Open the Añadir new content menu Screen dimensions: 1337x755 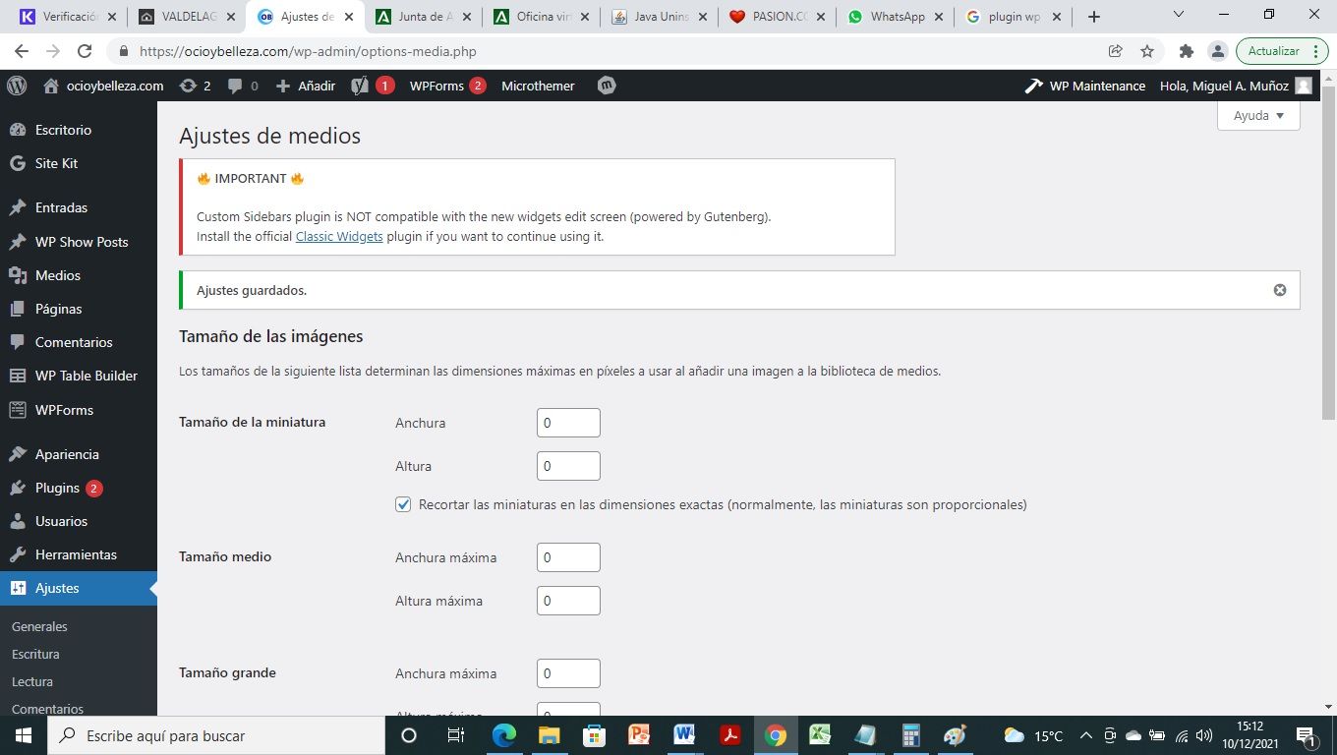click(306, 86)
